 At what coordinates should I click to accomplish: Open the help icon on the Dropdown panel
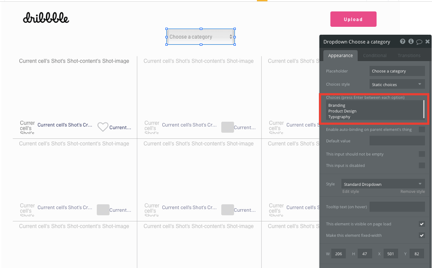click(403, 41)
